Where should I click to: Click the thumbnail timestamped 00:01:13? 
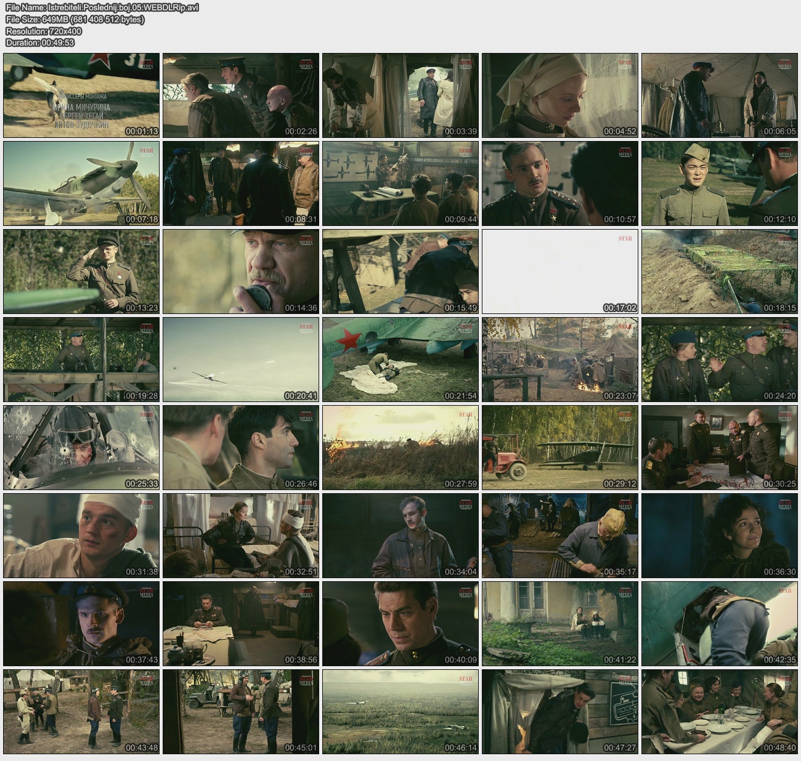(x=81, y=95)
